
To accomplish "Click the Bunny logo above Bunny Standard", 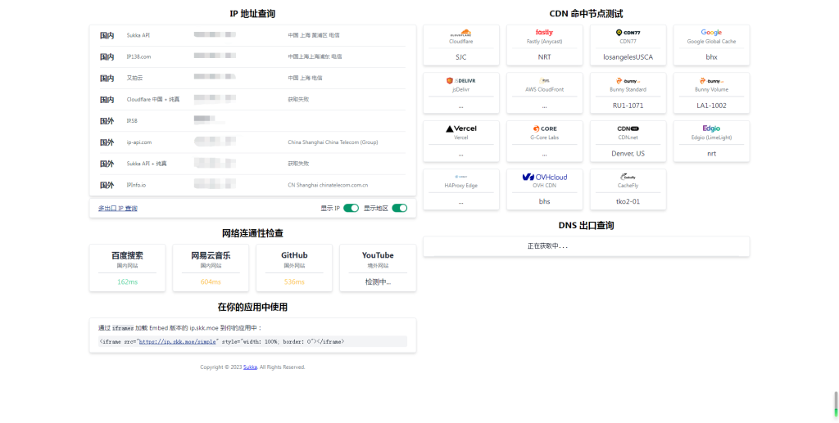I will coord(628,81).
